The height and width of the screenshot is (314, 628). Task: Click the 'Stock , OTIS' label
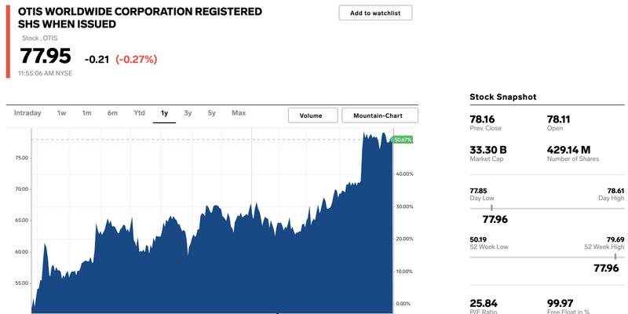40,38
